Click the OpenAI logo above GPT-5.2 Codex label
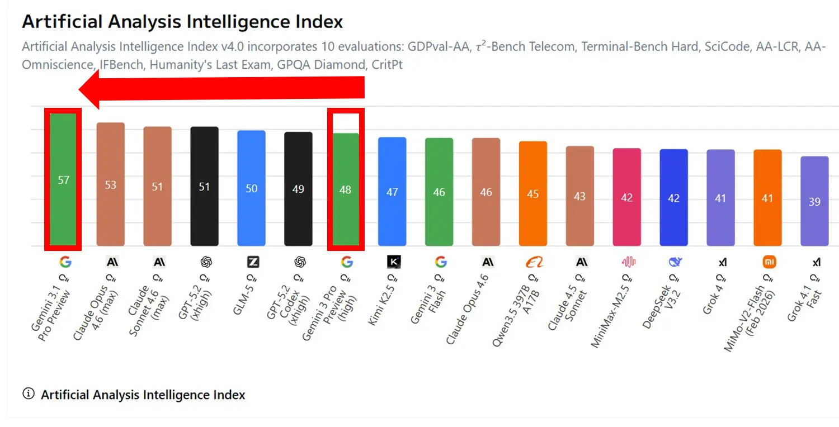The width and height of the screenshot is (839, 427). [x=300, y=262]
